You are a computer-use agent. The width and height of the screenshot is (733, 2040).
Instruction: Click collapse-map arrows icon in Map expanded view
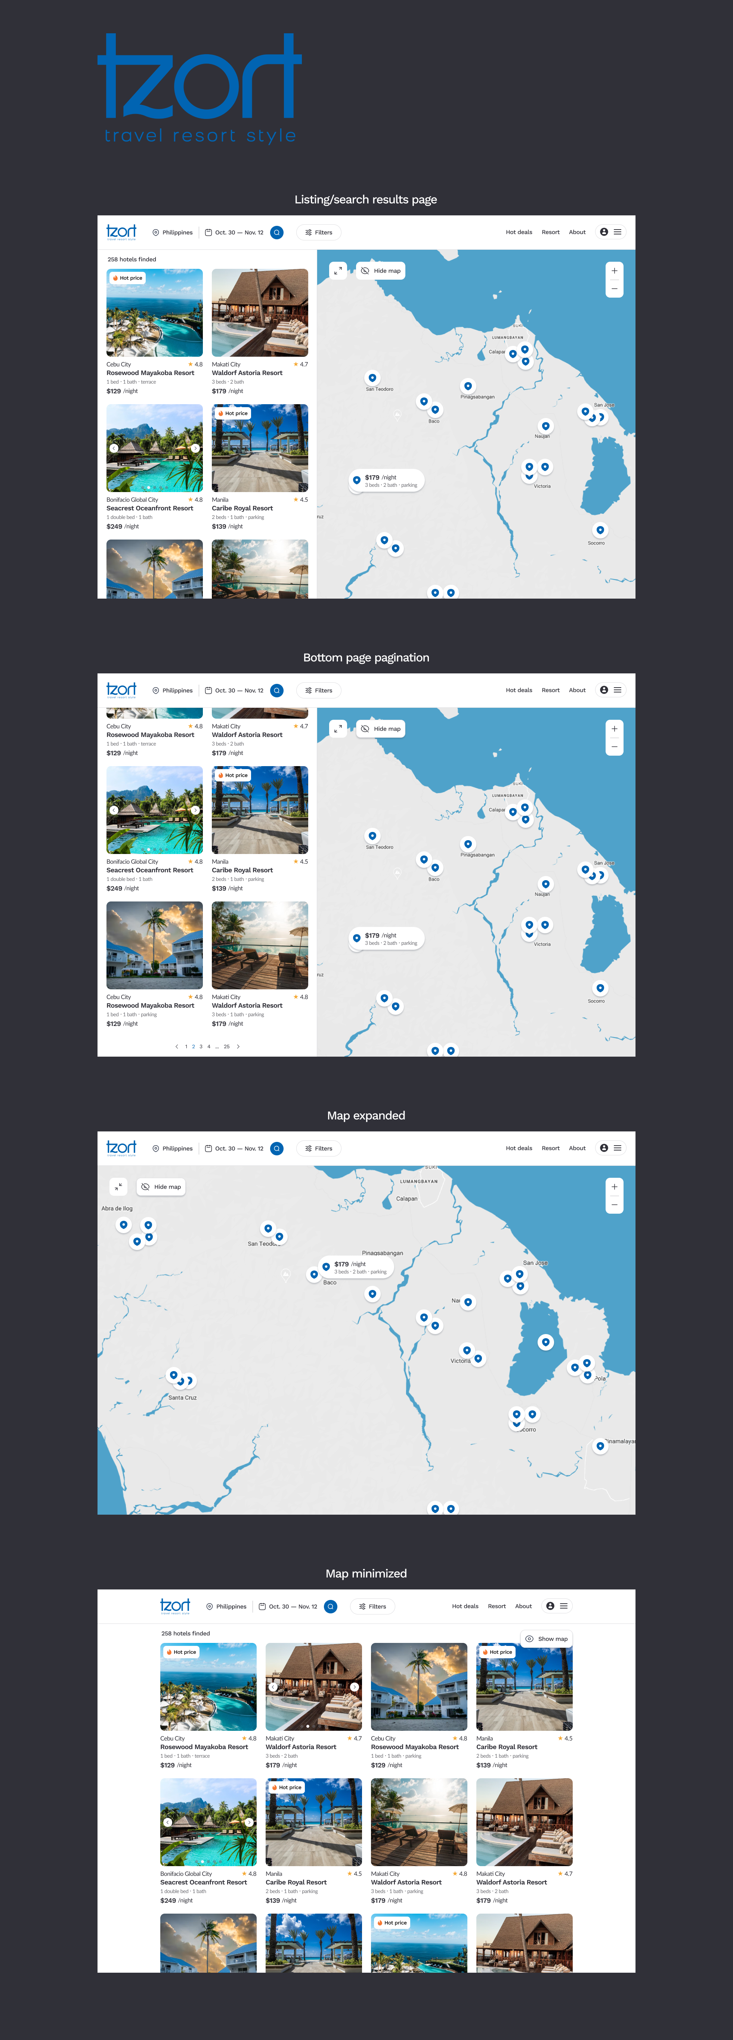point(118,1186)
